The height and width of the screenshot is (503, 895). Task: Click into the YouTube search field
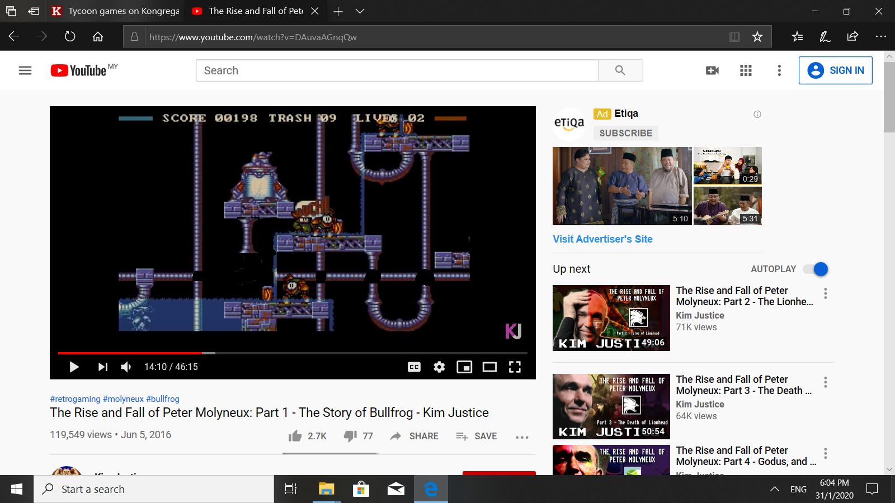(x=397, y=70)
